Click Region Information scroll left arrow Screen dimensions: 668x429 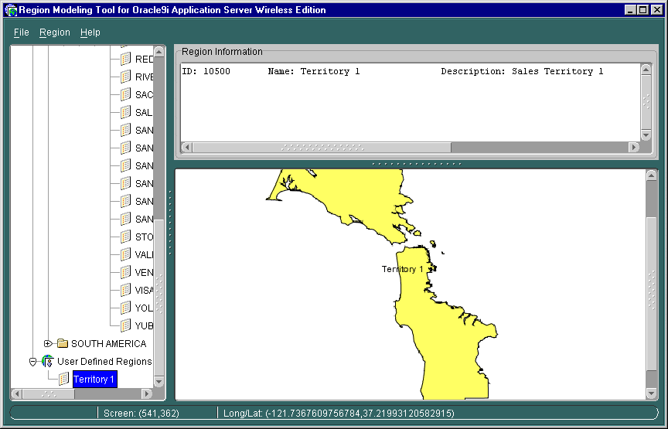186,148
